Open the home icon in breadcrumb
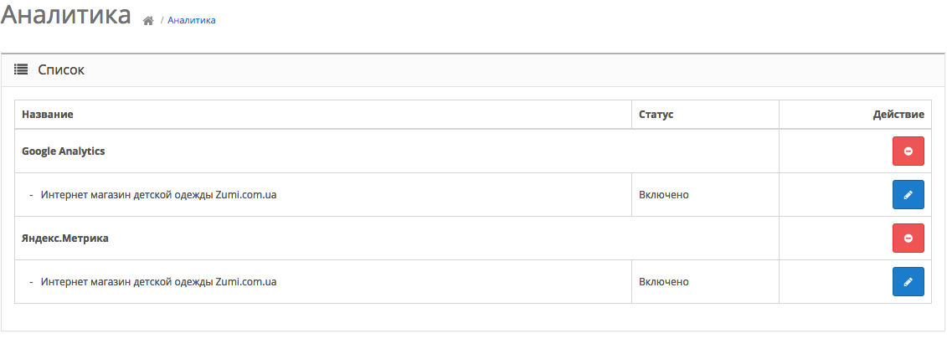This screenshot has height=359, width=947. pos(148,21)
